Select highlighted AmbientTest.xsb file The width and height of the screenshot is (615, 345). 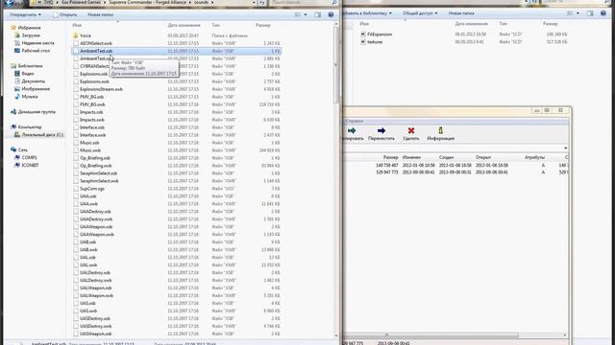point(177,51)
